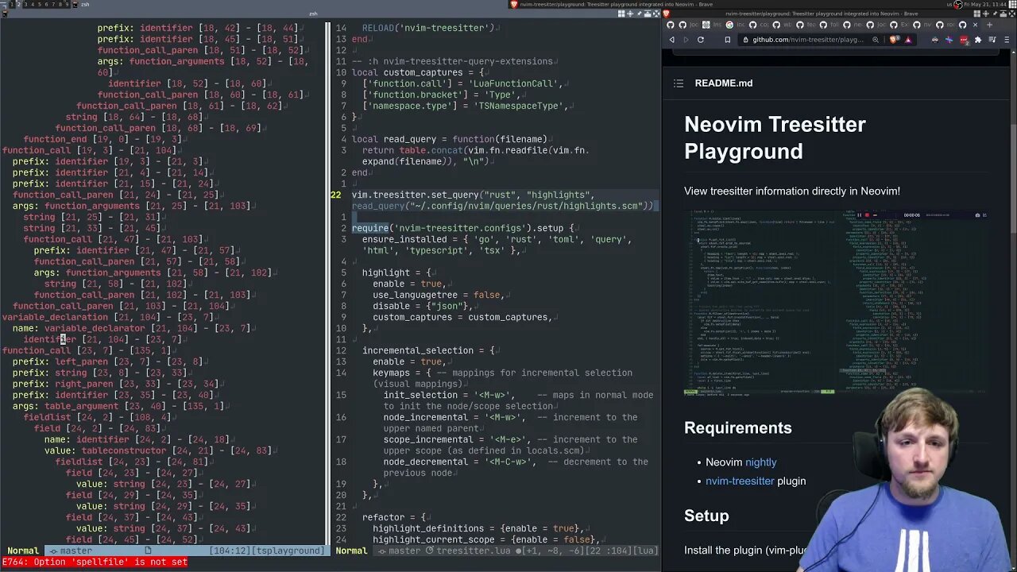Click the date and time clock

[x=986, y=4]
